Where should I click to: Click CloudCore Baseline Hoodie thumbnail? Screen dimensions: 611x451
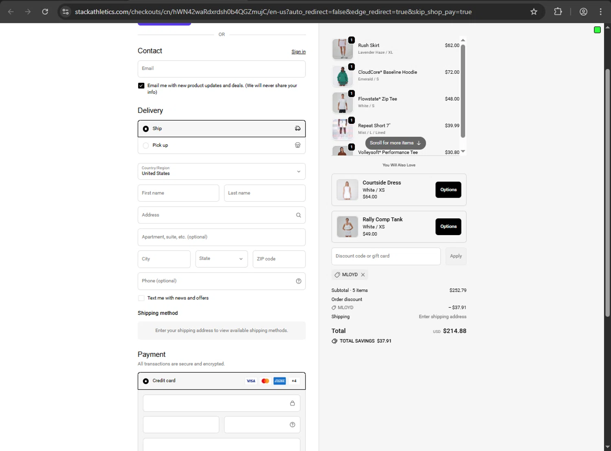tap(343, 76)
